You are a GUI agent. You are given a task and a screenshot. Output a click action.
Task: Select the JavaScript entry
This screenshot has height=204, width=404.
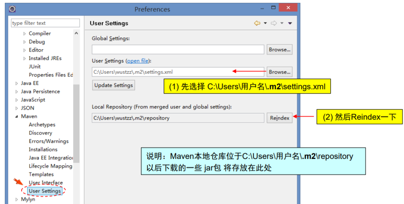[x=33, y=100]
